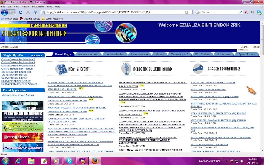The width and height of the screenshot is (264, 165).
Task: Open the red K toolbar icon
Action: click(246, 12)
